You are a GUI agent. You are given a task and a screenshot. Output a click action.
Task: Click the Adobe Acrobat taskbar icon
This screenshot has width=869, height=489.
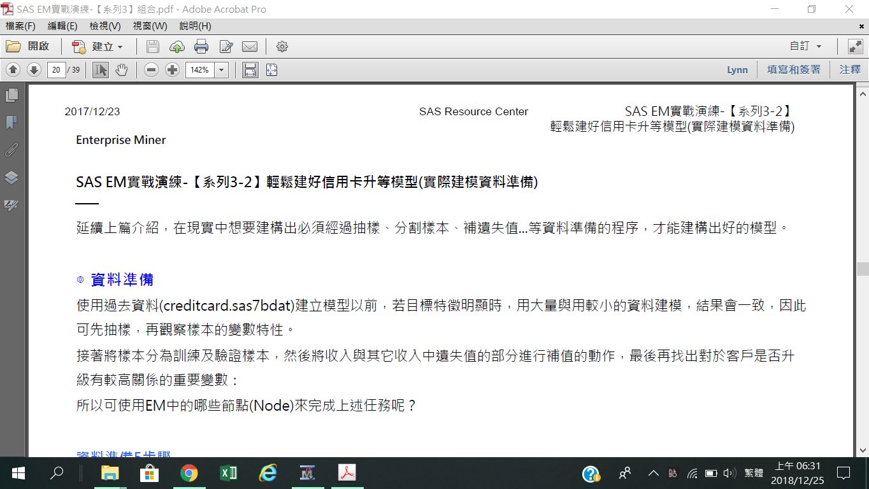point(347,473)
